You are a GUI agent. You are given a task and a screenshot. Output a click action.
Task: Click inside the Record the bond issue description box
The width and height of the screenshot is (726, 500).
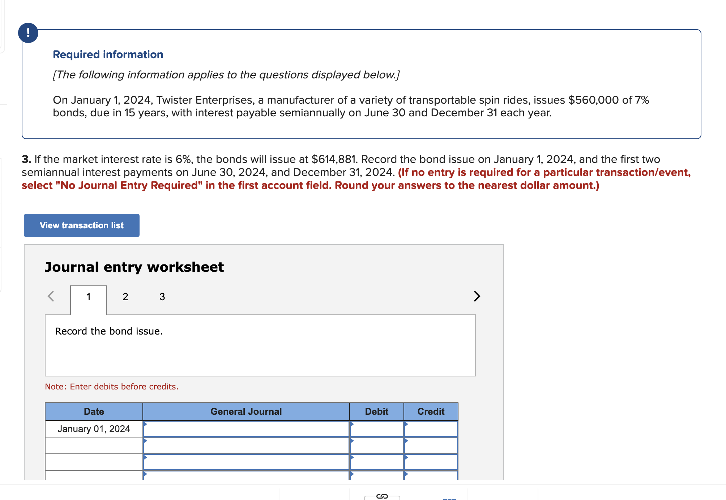pyautogui.click(x=260, y=343)
